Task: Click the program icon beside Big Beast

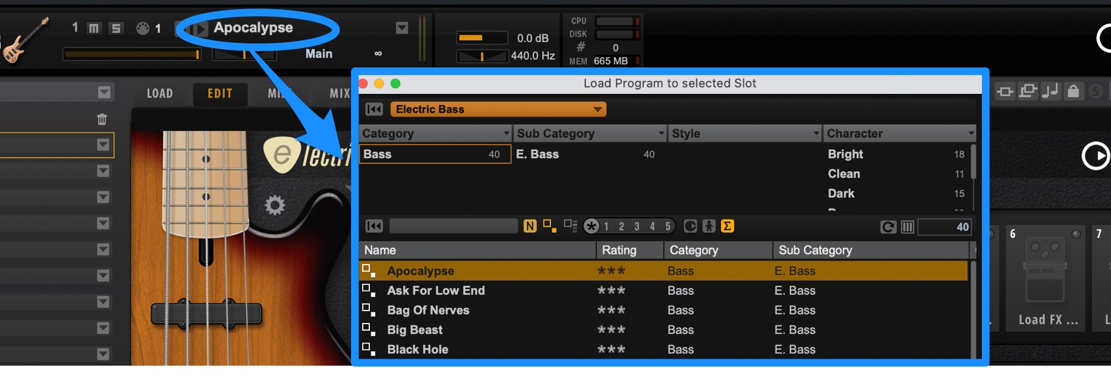Action: (369, 329)
